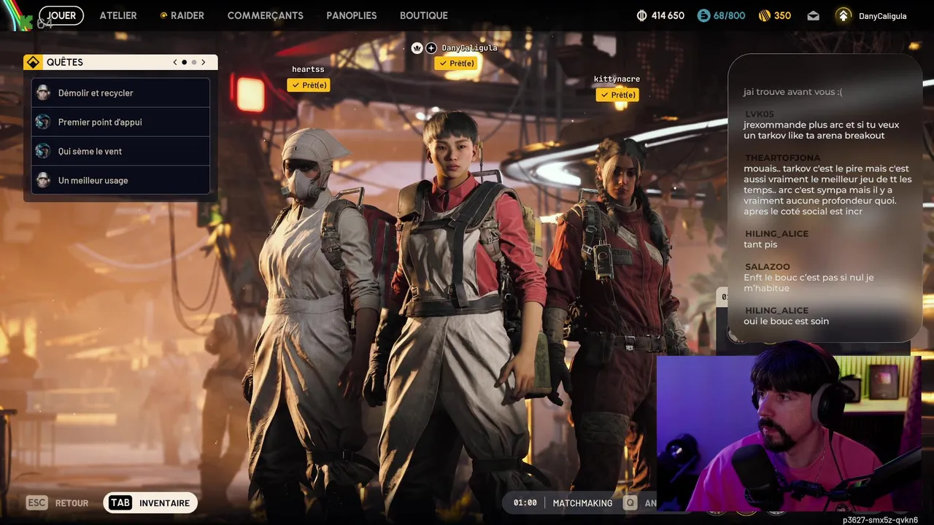Click the level 64 badge top-left
The width and height of the screenshot is (934, 525).
click(45, 23)
